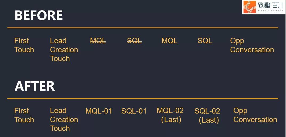Click Lead Creation Touch under AFTER
Screen dimensions: 286x137
click(64, 119)
